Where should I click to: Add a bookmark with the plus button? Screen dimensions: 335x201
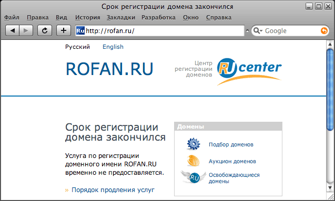[64, 30]
